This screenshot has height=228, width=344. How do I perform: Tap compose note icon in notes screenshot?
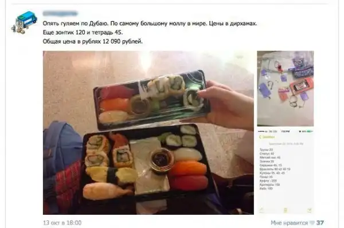click(x=310, y=210)
